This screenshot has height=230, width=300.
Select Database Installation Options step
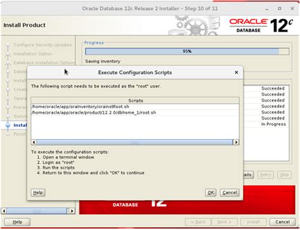(44, 63)
